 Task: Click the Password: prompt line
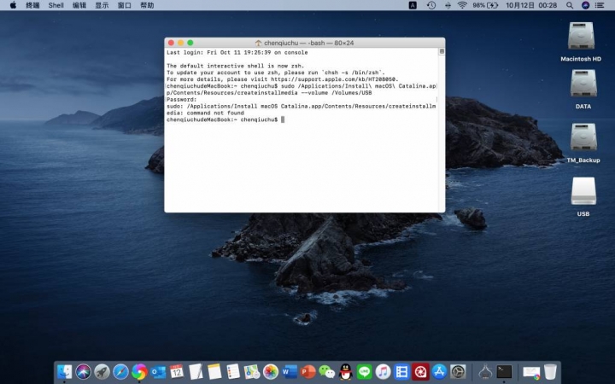(182, 100)
